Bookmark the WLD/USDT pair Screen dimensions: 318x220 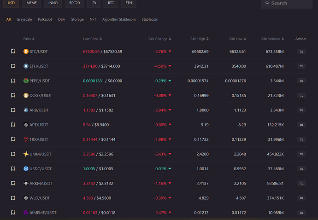click(x=13, y=198)
